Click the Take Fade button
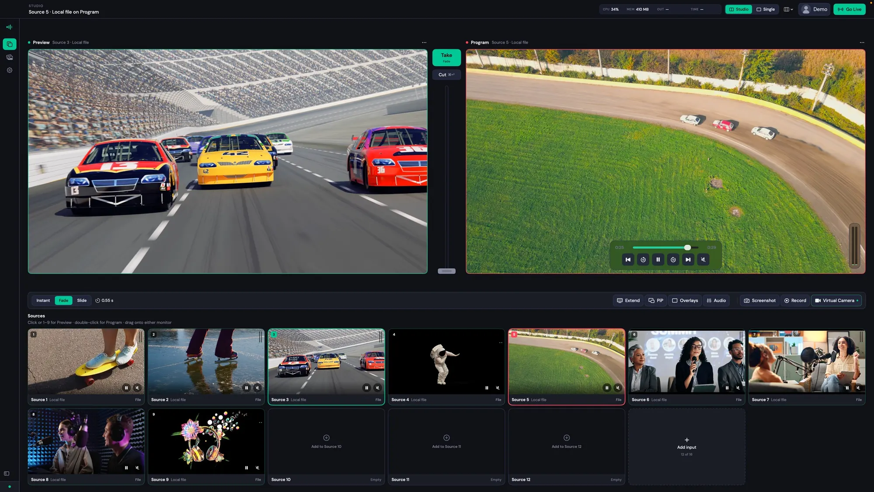 447,57
